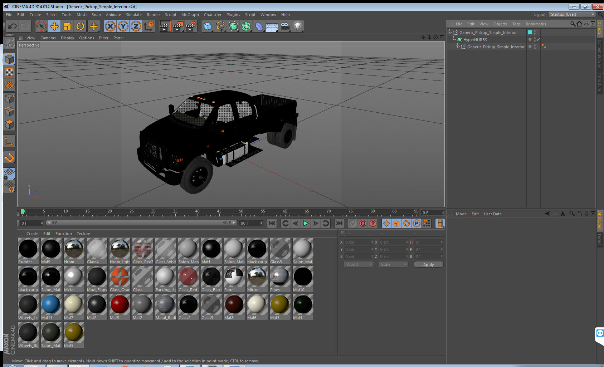Viewport: 604px width, 367px height.
Task: Select the Live Selection tool
Action: (42, 26)
